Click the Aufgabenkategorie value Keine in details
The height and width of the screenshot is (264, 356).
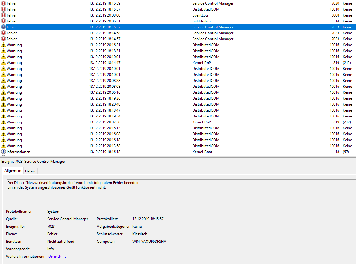point(137,227)
